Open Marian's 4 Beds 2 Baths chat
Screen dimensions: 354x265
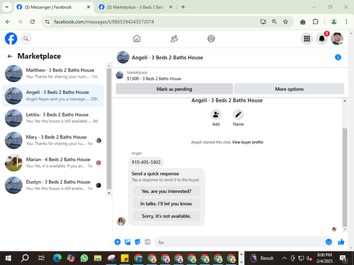click(x=53, y=163)
